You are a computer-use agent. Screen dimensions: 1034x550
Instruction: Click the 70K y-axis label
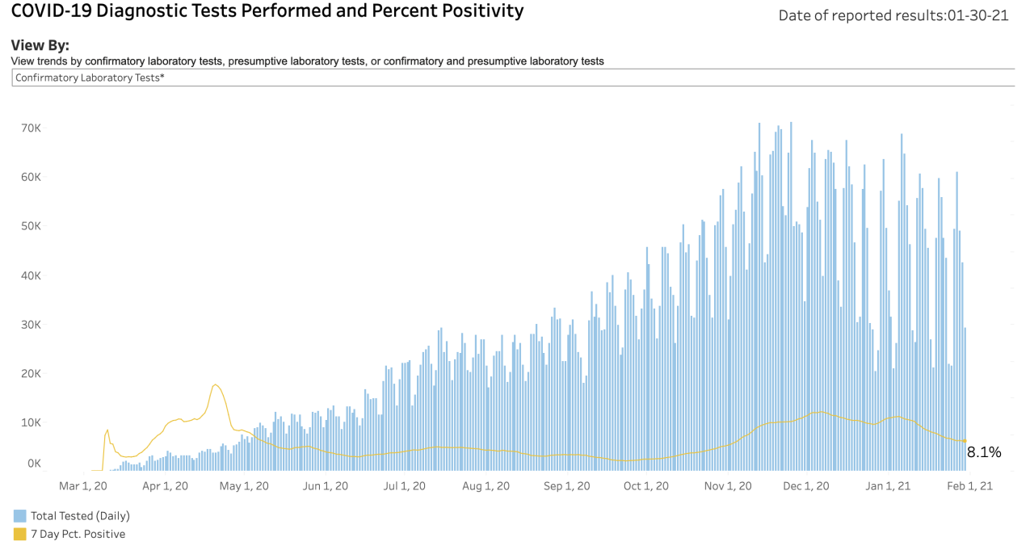point(31,128)
